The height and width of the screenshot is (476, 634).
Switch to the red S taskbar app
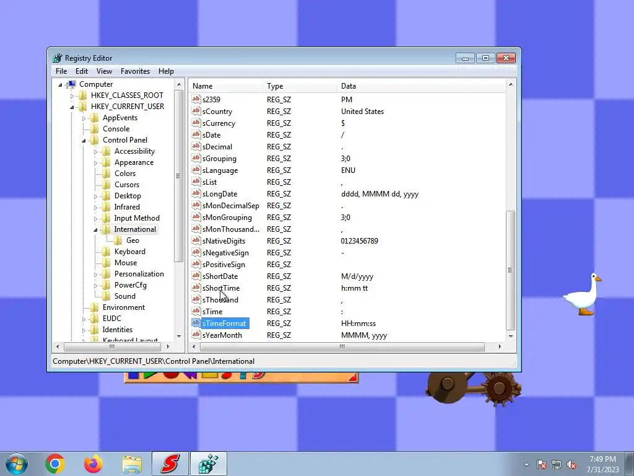pyautogui.click(x=170, y=464)
